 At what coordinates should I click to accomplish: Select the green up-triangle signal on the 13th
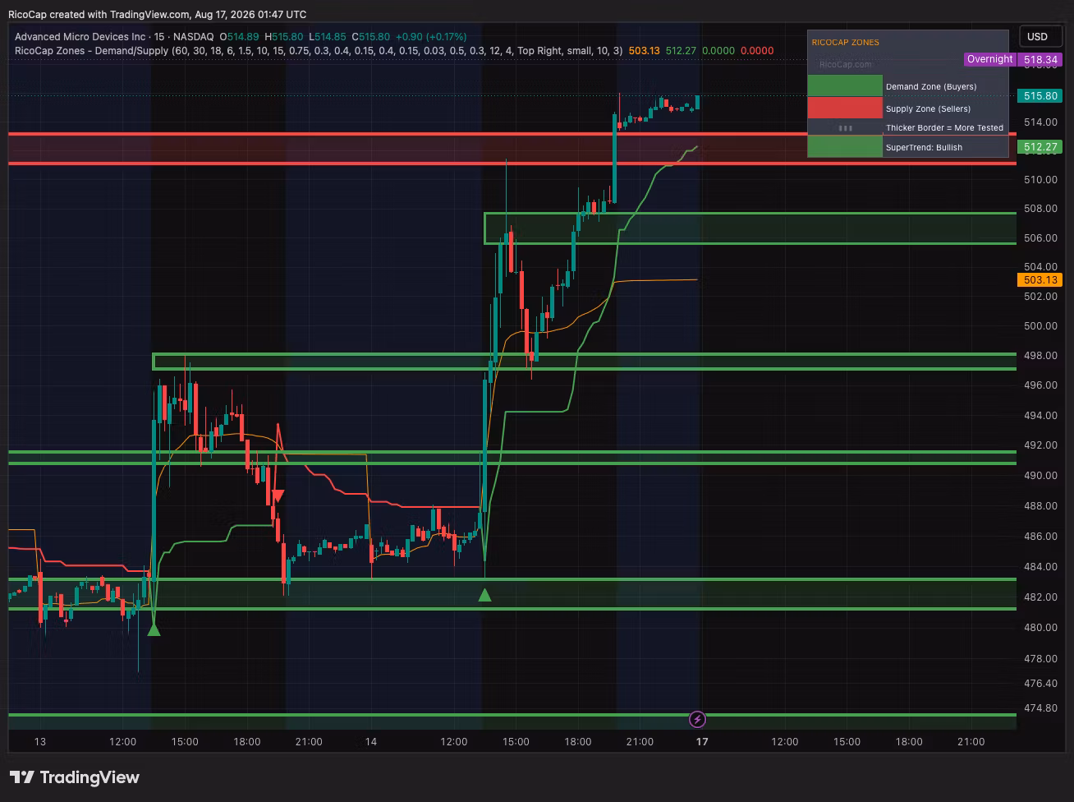coord(154,629)
